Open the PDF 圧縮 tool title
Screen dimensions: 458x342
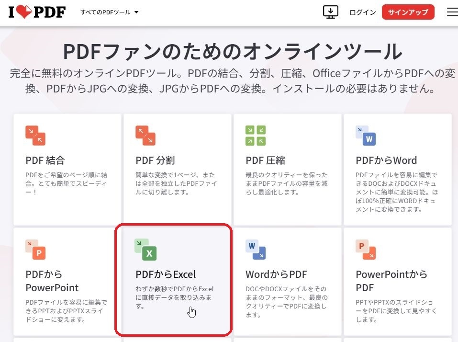(265, 160)
